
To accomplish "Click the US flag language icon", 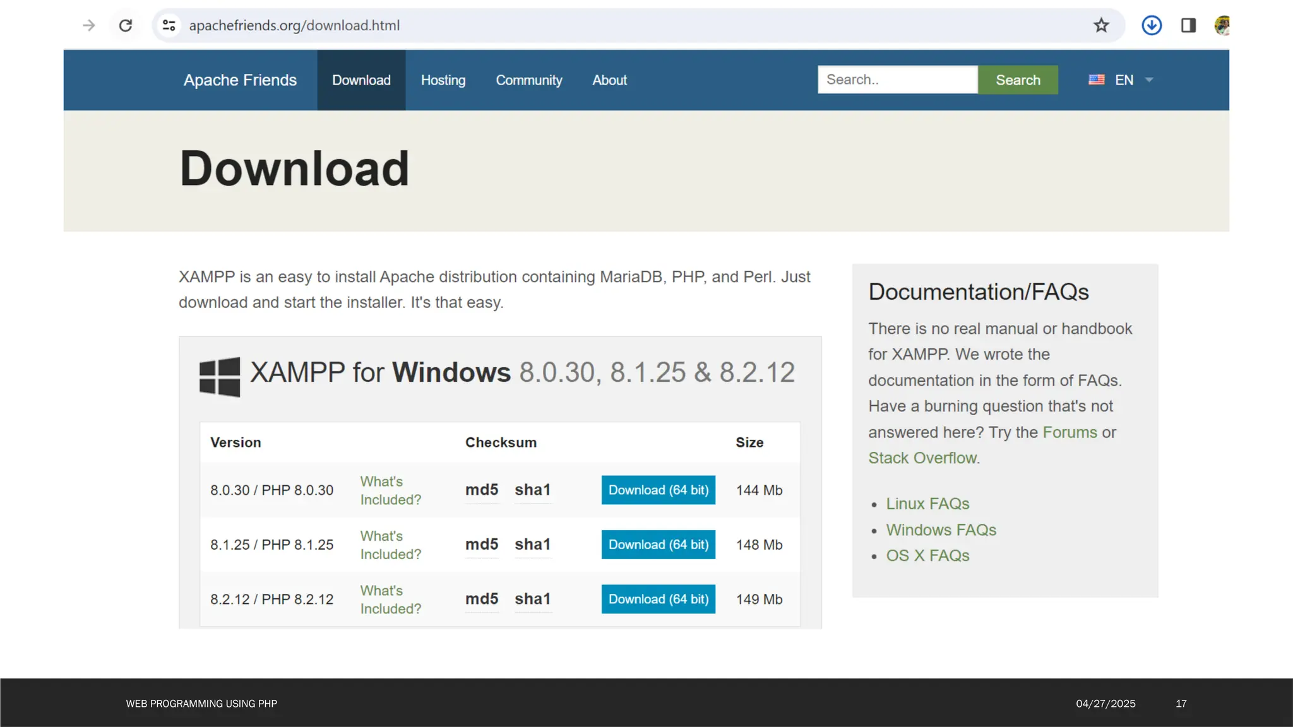I will coord(1097,80).
